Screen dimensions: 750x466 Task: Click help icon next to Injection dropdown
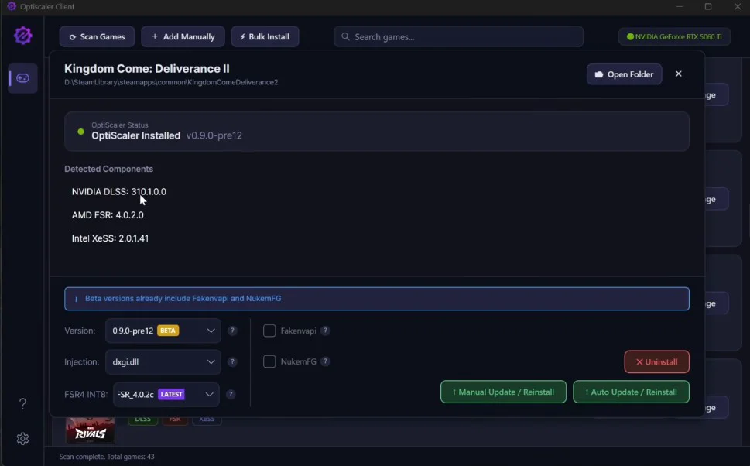point(232,361)
